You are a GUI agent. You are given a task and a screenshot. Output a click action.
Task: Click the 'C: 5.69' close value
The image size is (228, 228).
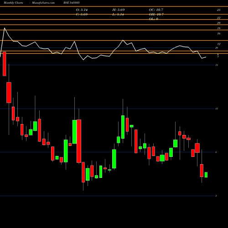pyautogui.click(x=82, y=15)
